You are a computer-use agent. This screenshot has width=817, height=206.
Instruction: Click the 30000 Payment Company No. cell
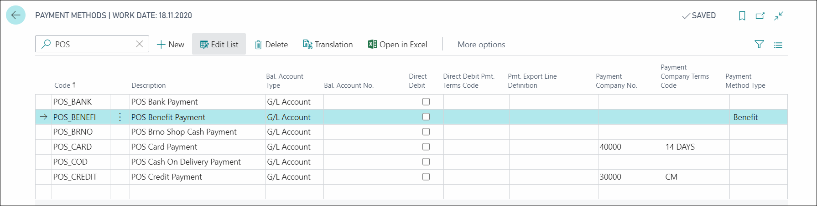[631, 177]
